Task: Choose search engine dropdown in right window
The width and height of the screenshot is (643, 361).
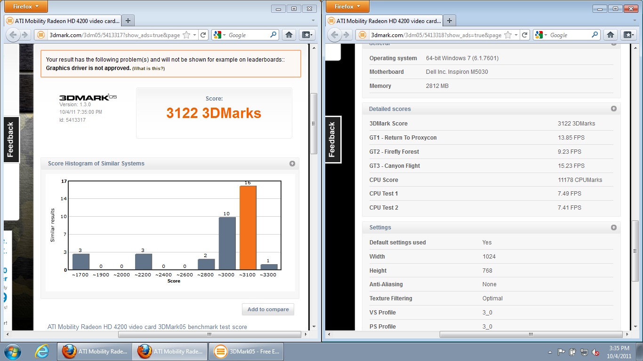Action: 541,35
